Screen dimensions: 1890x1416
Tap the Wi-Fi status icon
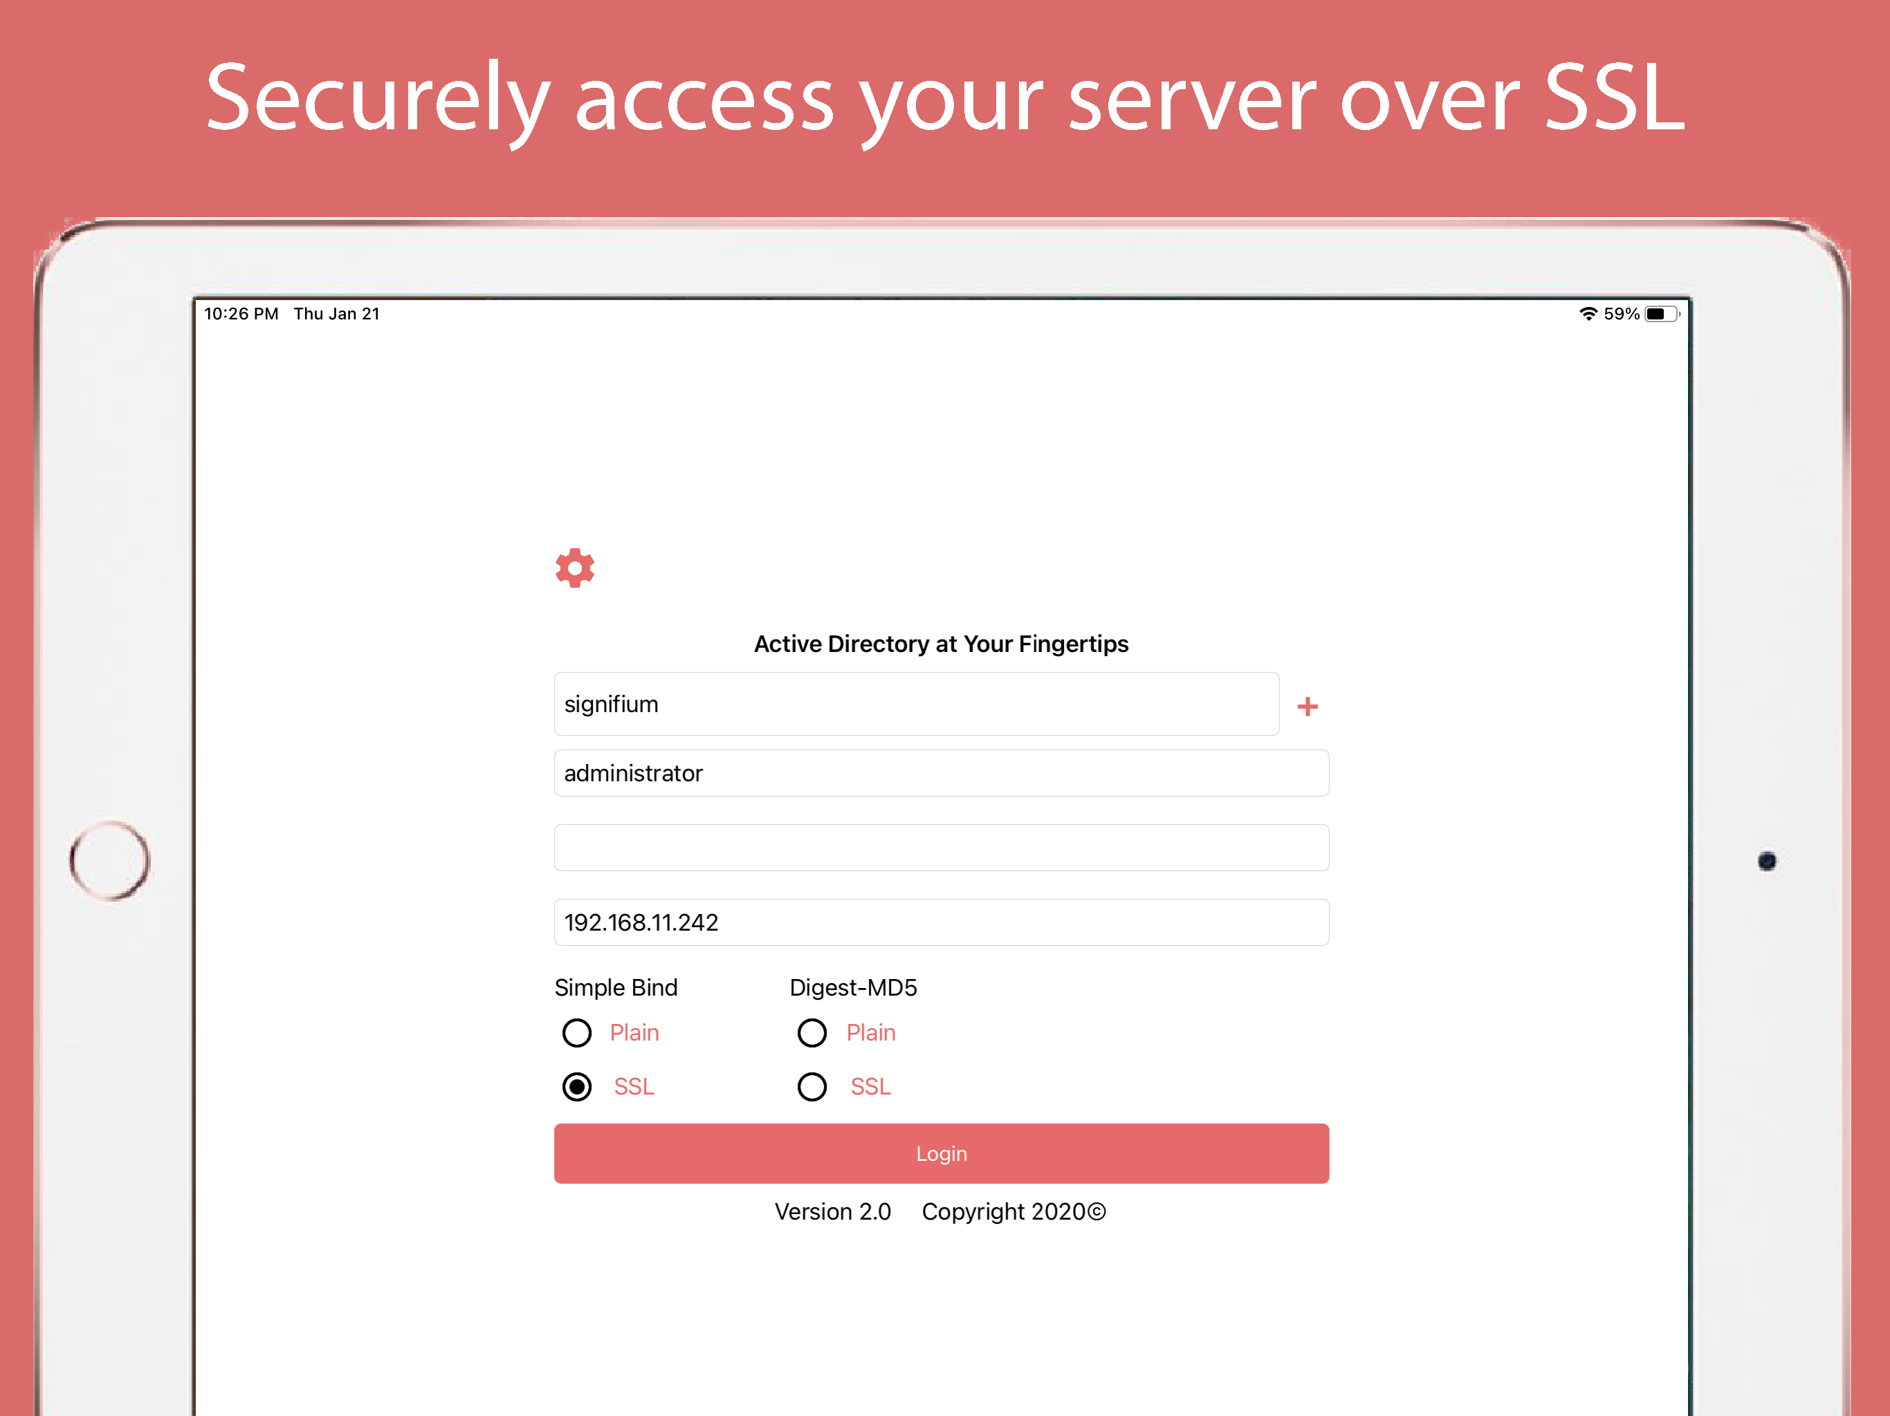[1588, 313]
